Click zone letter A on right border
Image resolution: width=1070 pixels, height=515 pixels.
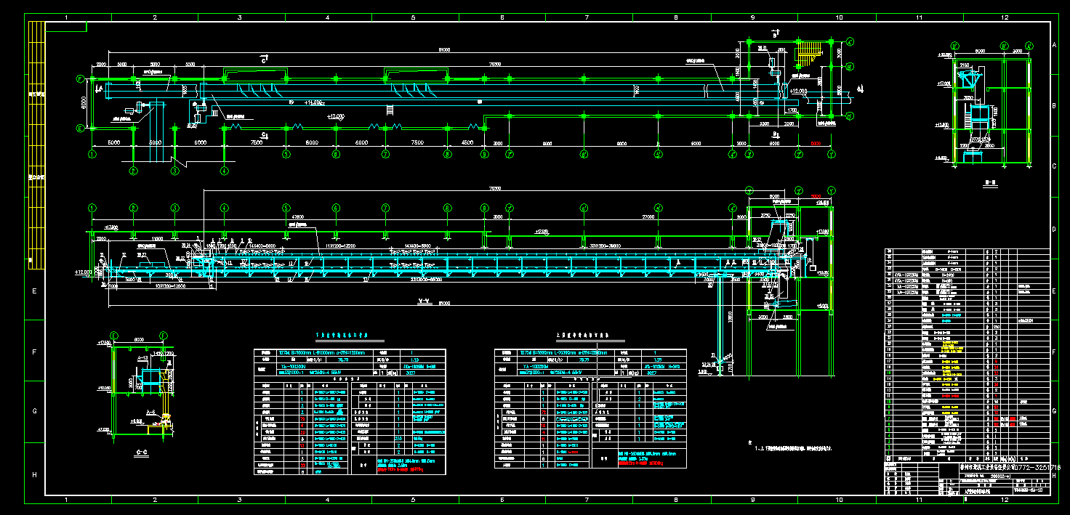1054,45
